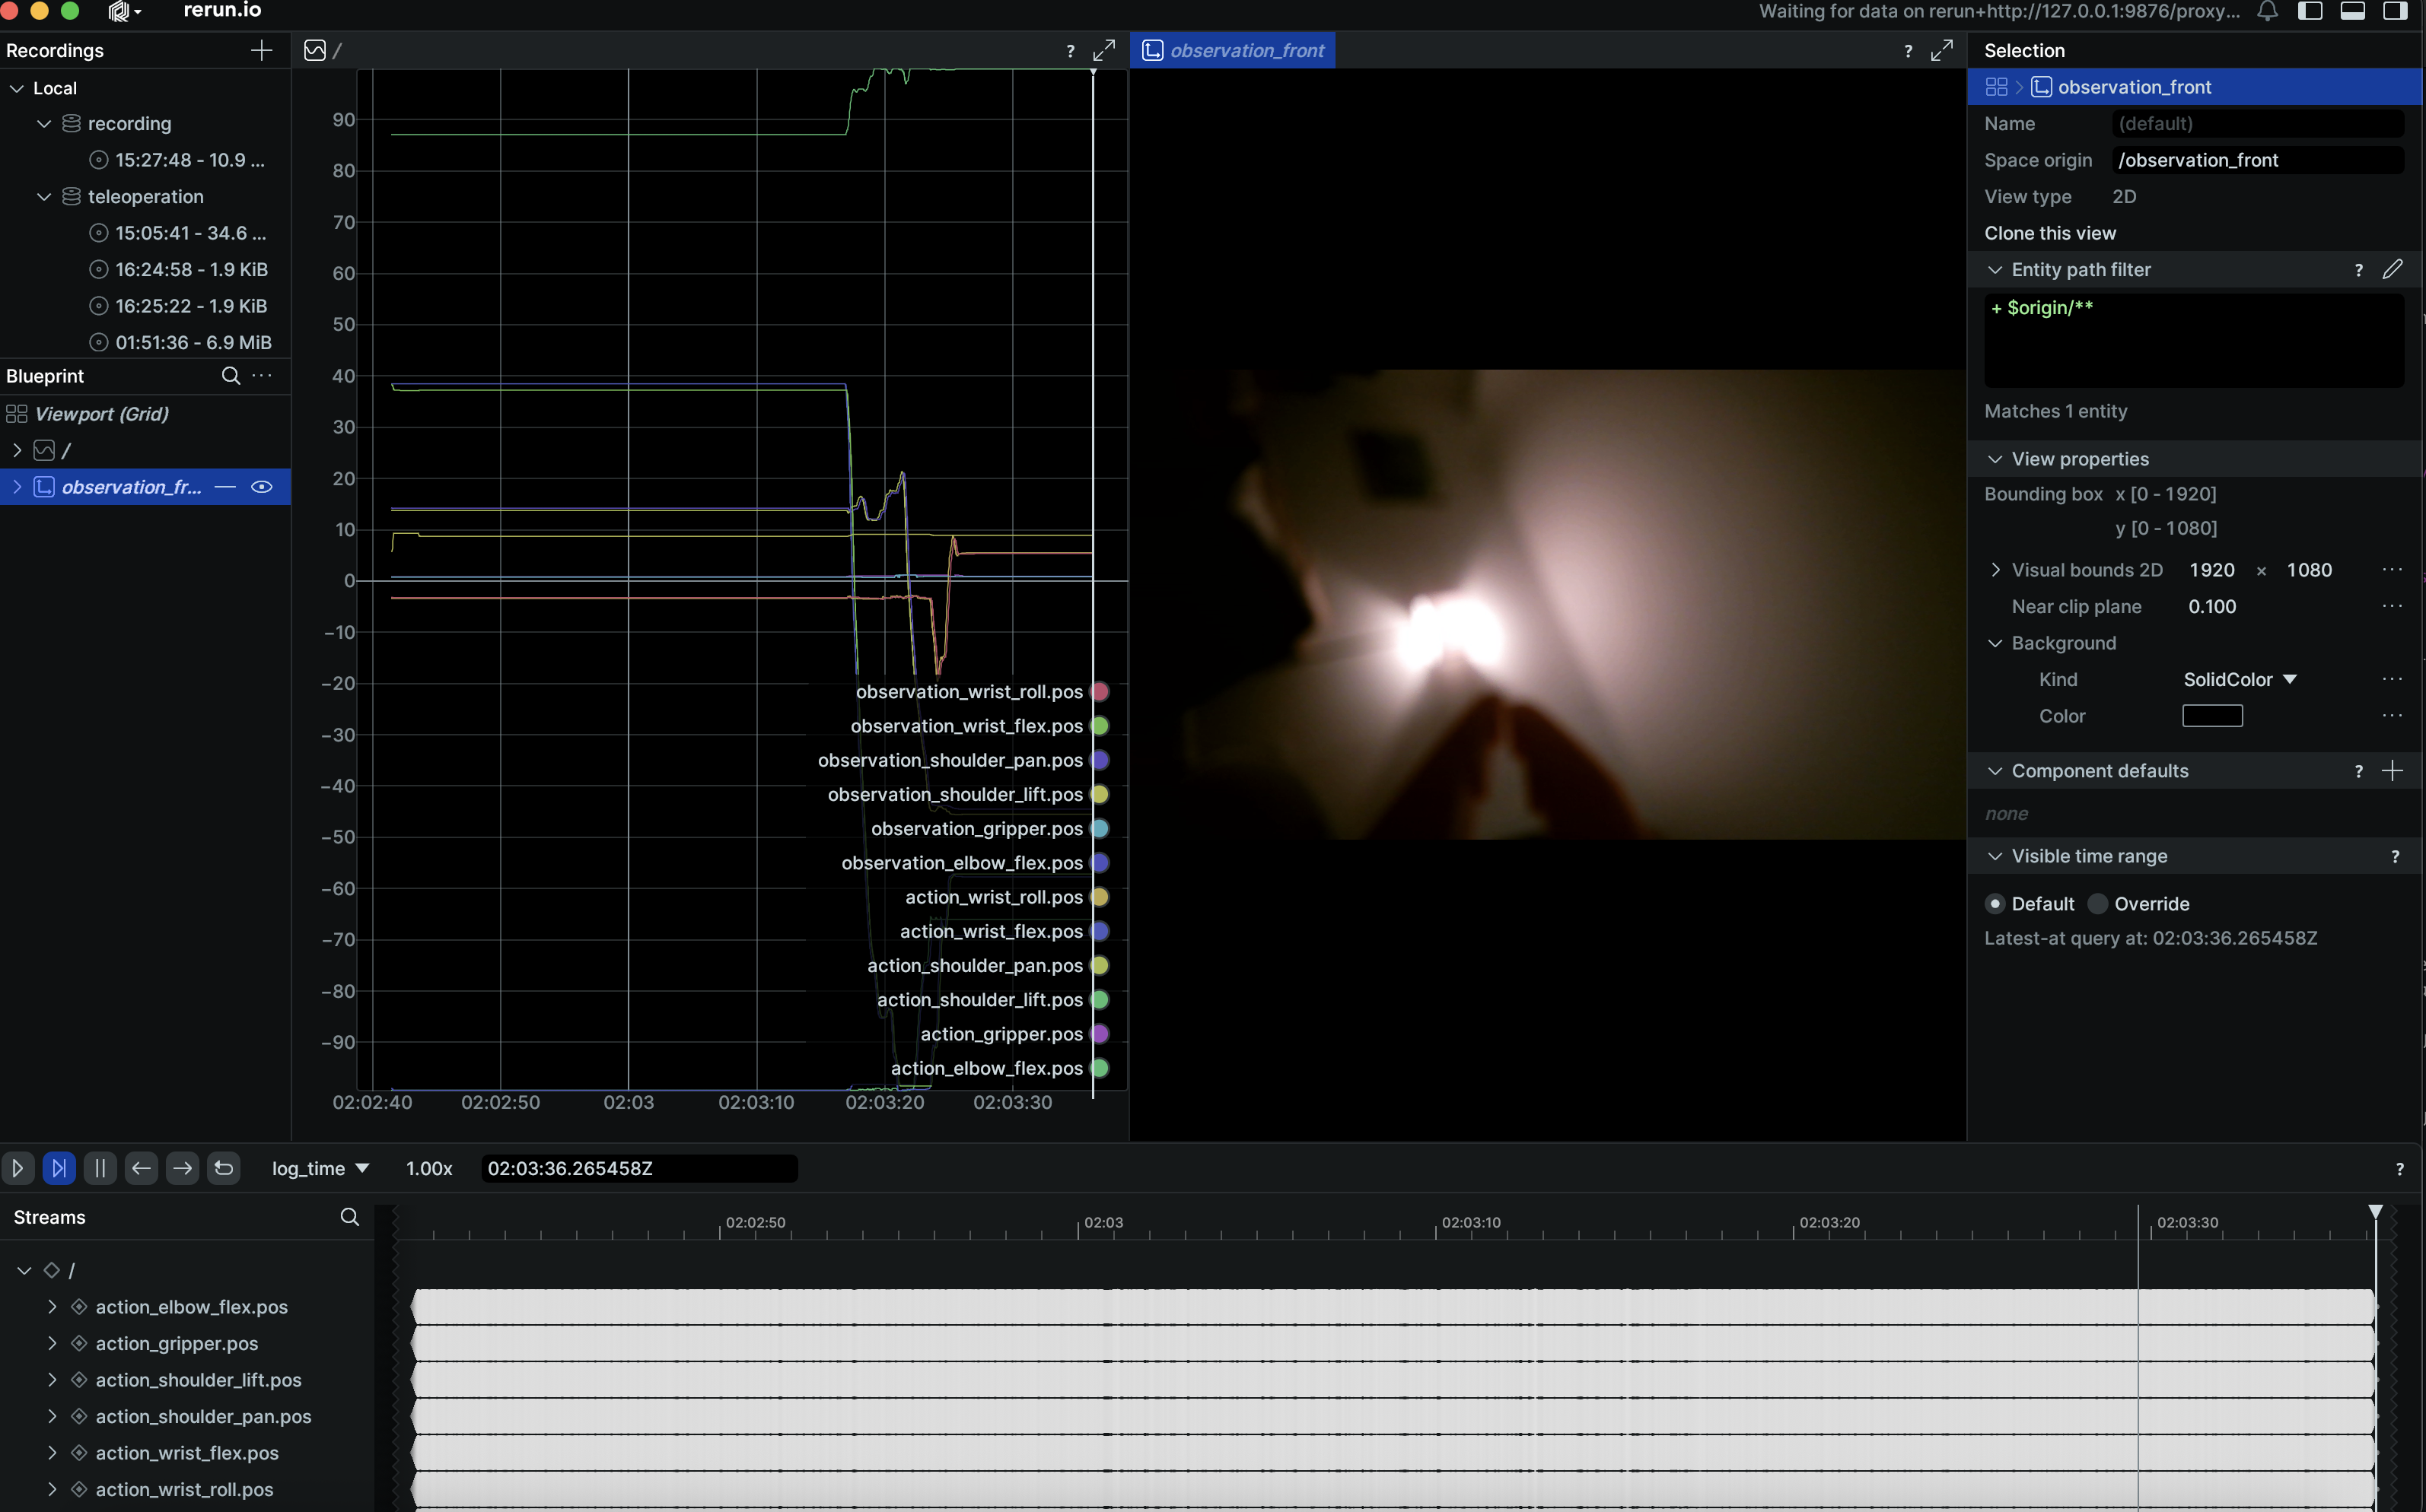Collapse the Background section
2426x1512 pixels.
[x=1995, y=643]
